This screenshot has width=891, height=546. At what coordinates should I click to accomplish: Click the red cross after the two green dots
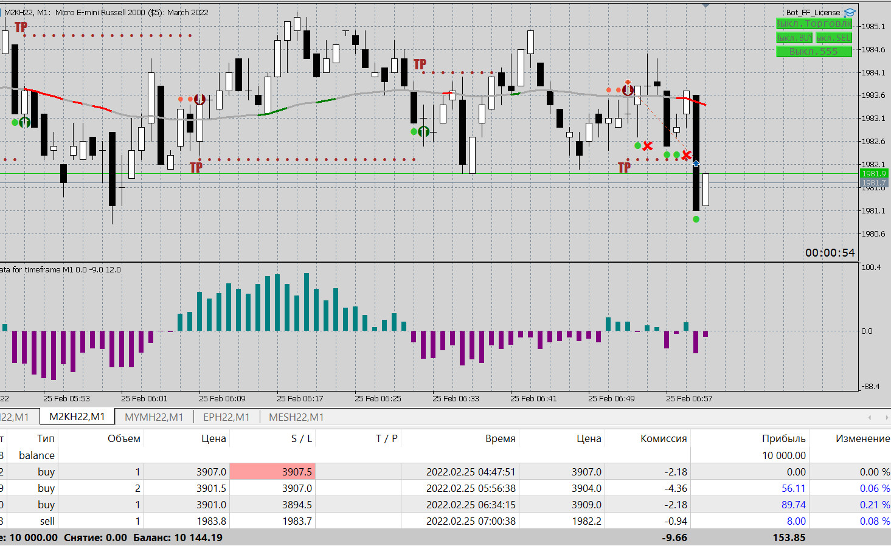687,155
